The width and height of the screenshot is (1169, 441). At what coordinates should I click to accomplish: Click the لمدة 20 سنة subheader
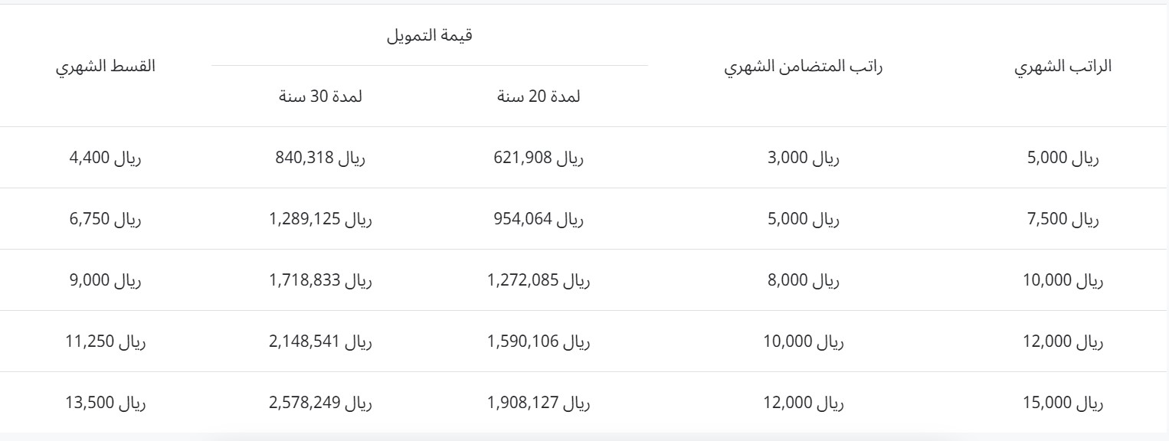coord(539,96)
